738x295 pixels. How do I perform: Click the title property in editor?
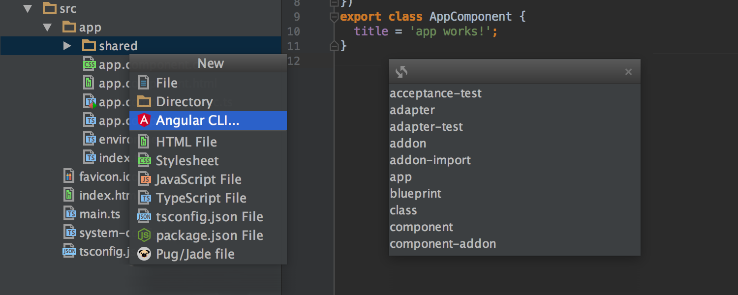coord(371,31)
